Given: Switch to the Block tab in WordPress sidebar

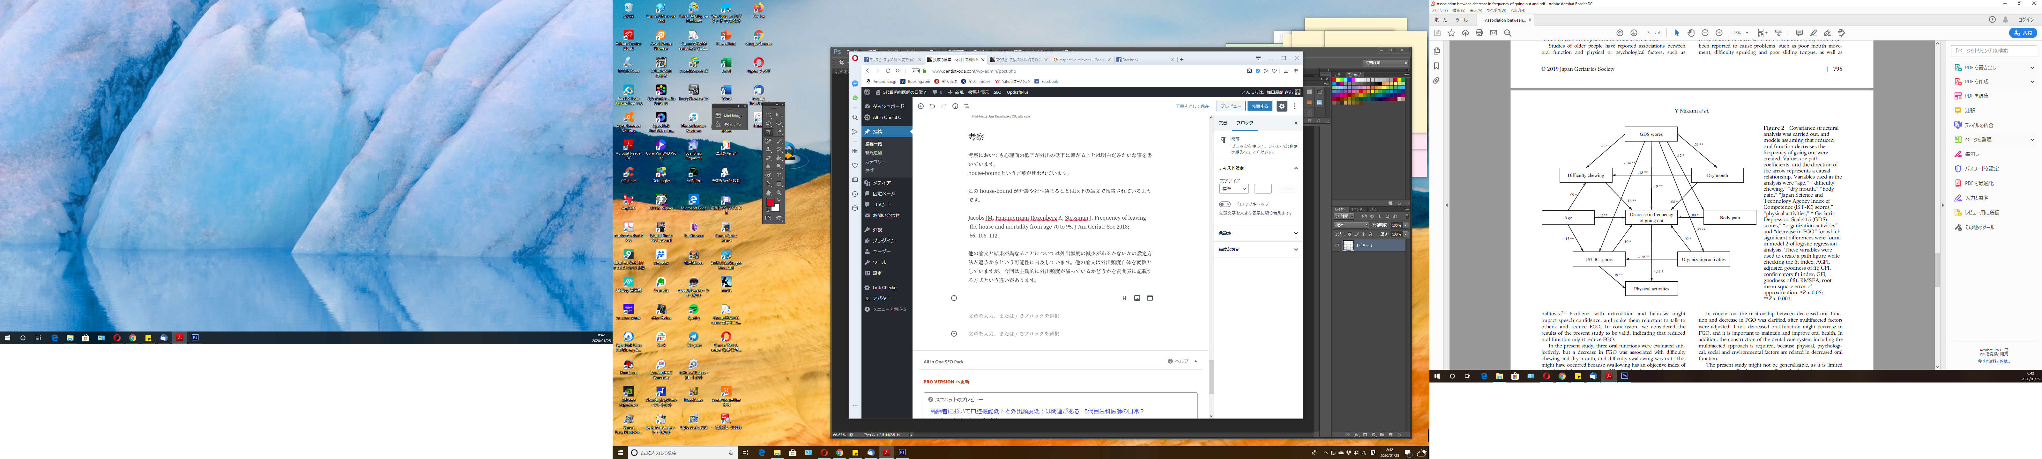Looking at the screenshot, I should point(1245,123).
